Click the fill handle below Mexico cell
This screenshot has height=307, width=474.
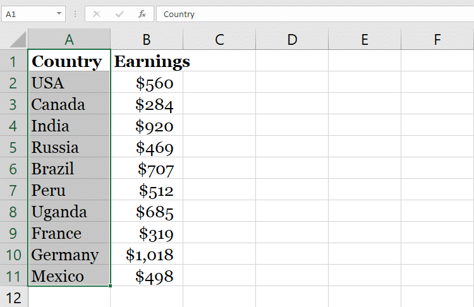111,286
